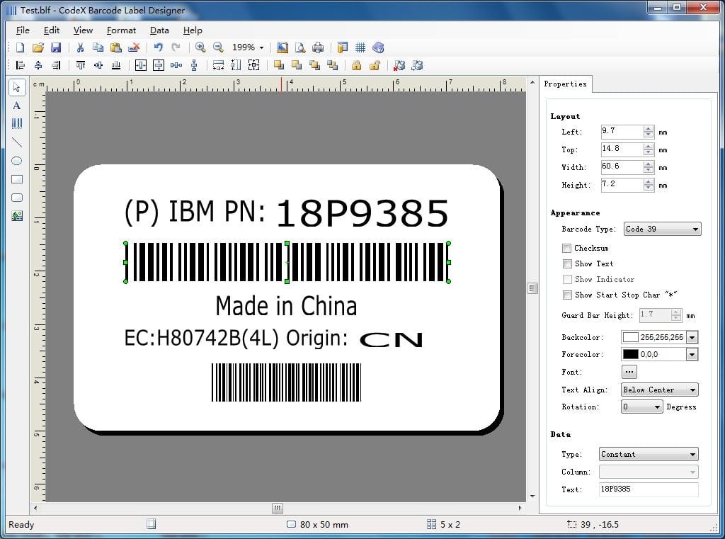Open the Column dropdown
Viewport: 725px width, 539px height.
point(649,472)
